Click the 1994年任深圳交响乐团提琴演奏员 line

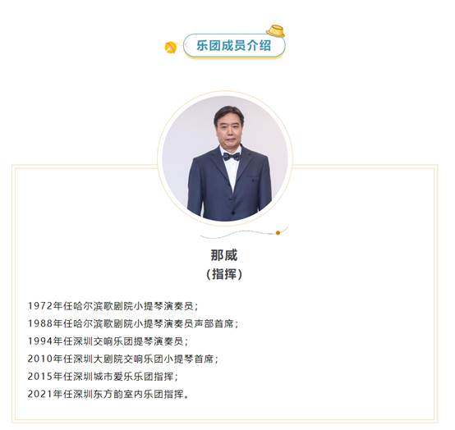[108, 341]
